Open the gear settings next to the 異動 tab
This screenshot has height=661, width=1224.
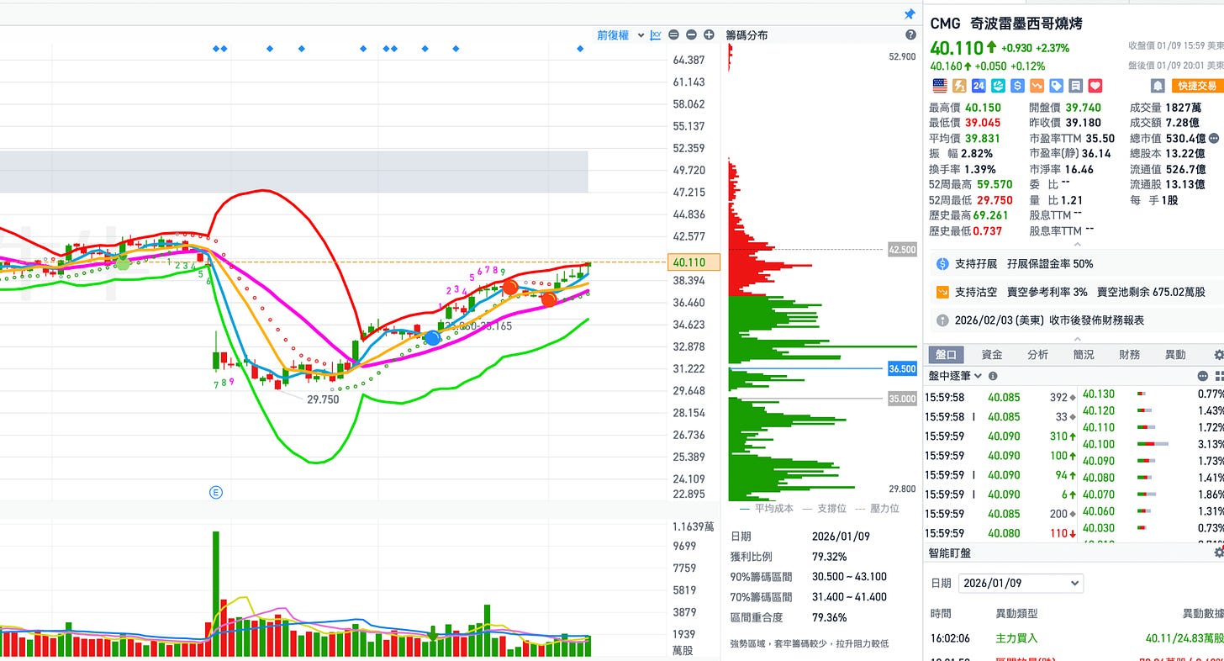tap(1219, 355)
